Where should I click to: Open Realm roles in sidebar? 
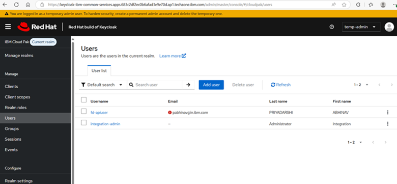[16, 108]
